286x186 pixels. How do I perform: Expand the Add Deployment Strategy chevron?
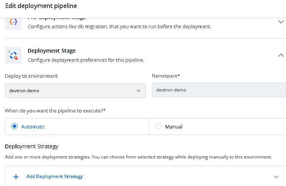(276, 177)
